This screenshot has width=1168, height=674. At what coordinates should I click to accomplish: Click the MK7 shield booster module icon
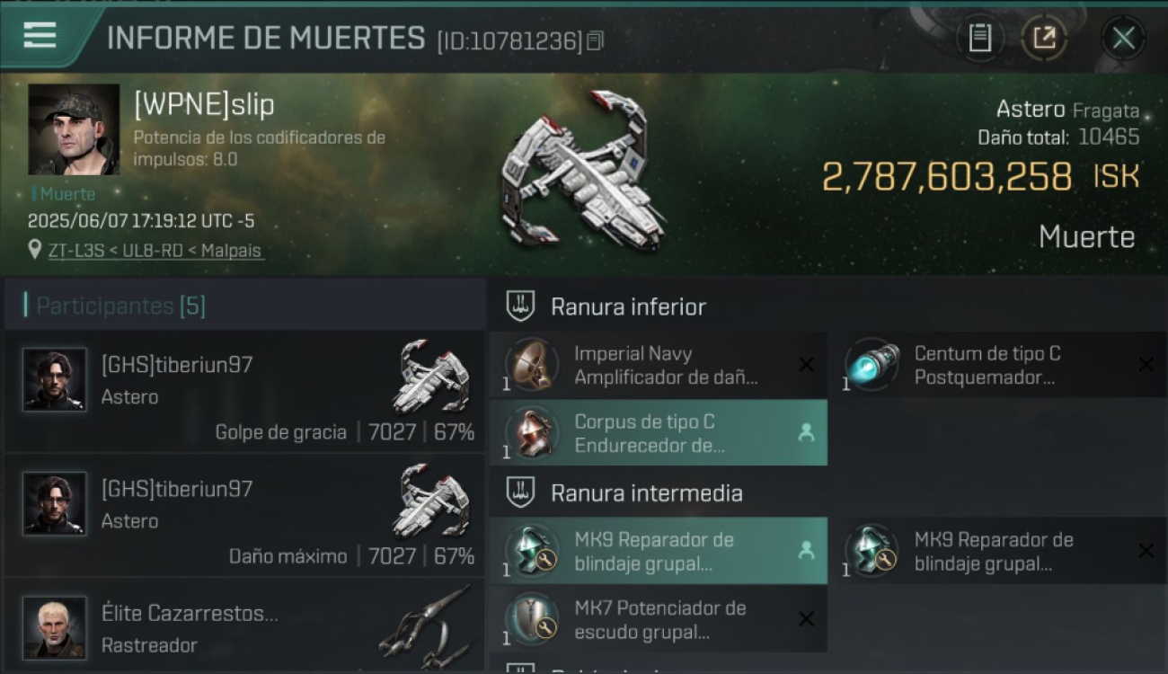click(532, 619)
